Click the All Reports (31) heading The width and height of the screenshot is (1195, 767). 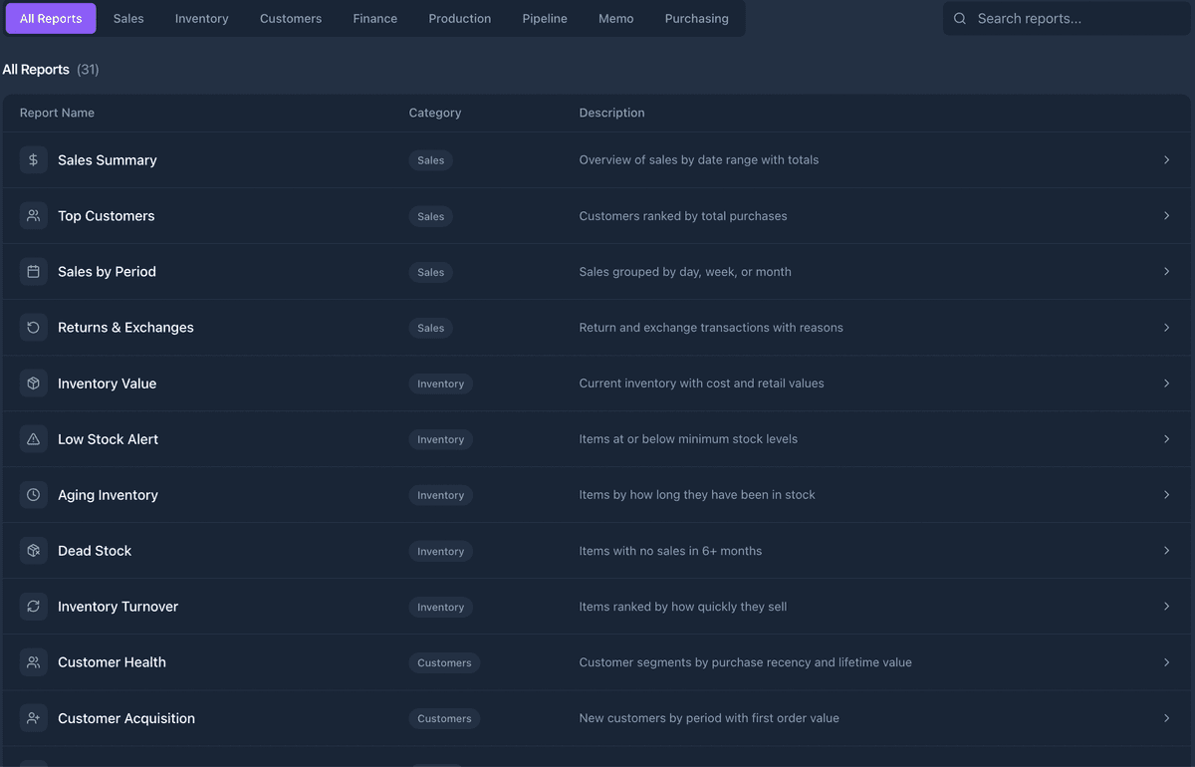pyautogui.click(x=51, y=69)
